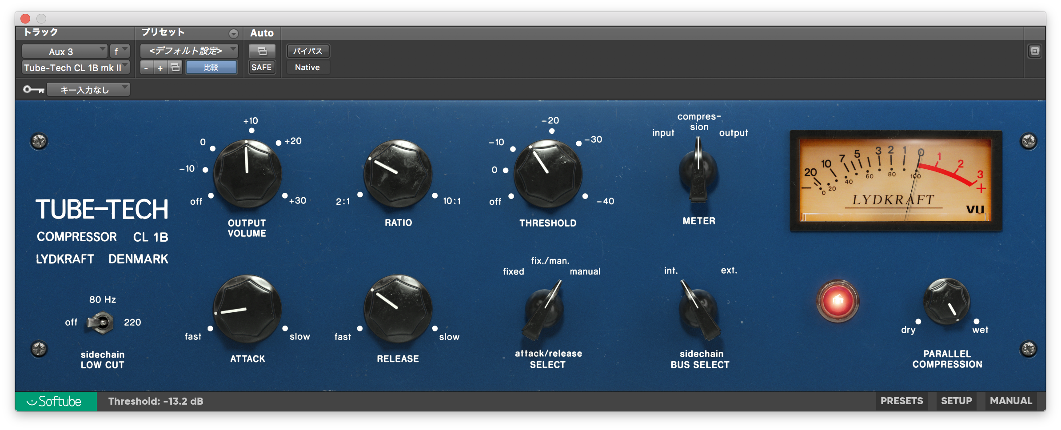
Task: Click the "input" label of meter switch
Action: pyautogui.click(x=663, y=133)
